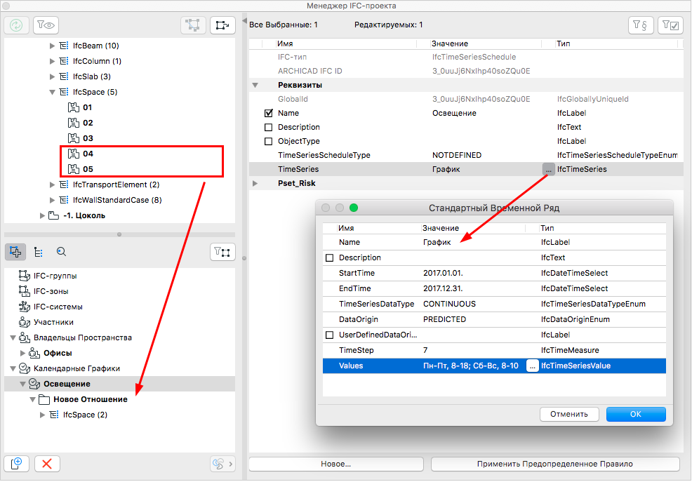Collapse the Реквизиты attributes section
Viewport: 692px width, 482px height.
pos(255,85)
